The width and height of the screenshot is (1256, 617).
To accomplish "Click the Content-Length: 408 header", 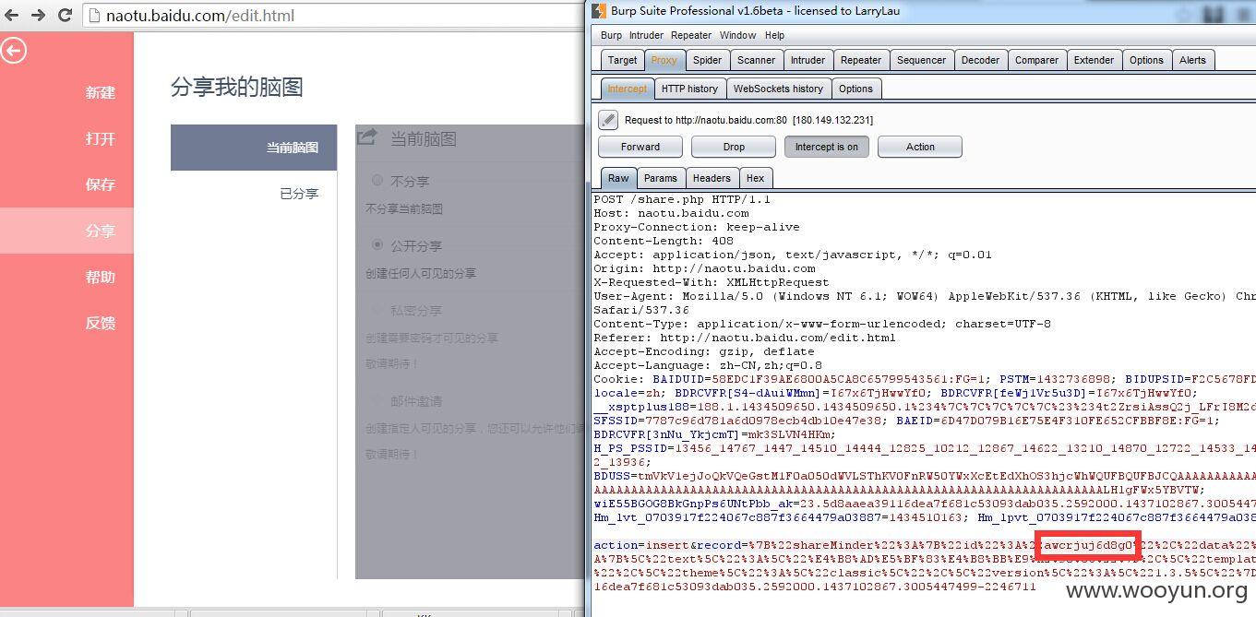I will 664,241.
